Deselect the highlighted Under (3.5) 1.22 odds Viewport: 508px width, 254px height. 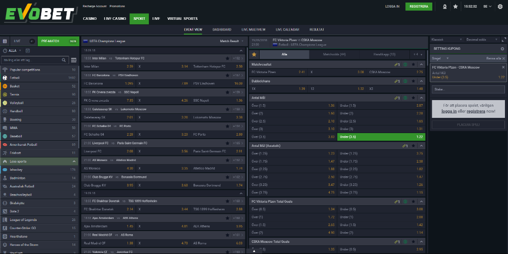tap(382, 137)
